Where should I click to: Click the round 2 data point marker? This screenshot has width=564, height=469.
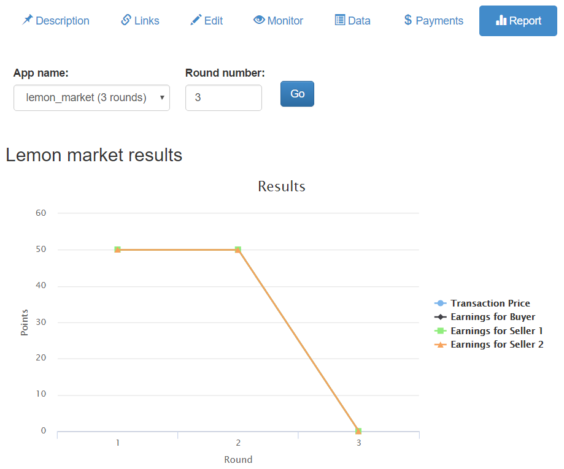238,250
